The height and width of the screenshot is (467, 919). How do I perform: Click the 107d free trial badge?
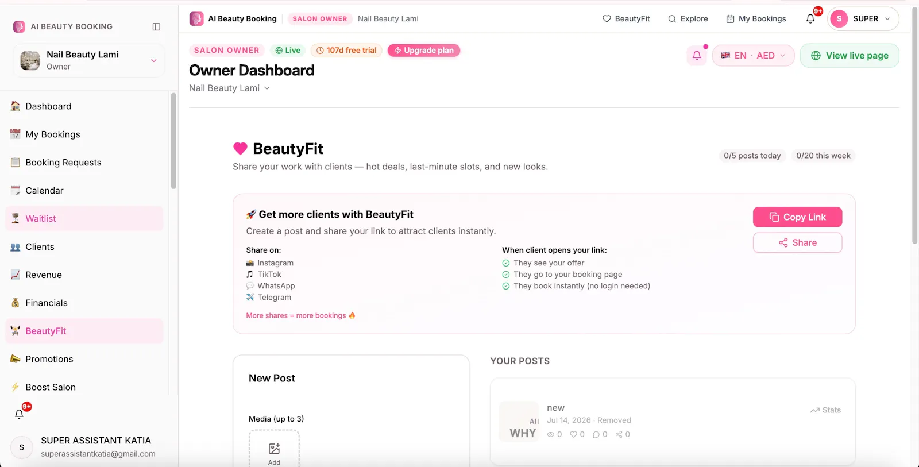coord(346,51)
